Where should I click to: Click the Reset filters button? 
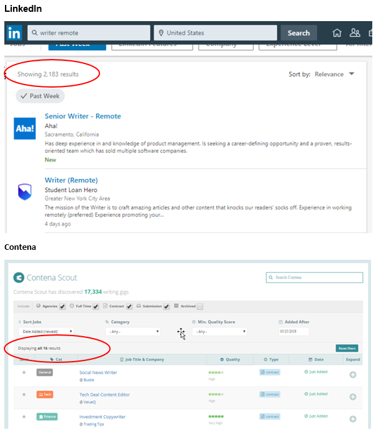347,348
